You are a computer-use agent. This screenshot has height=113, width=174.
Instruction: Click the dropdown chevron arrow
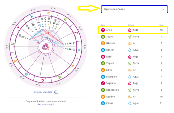(163, 9)
